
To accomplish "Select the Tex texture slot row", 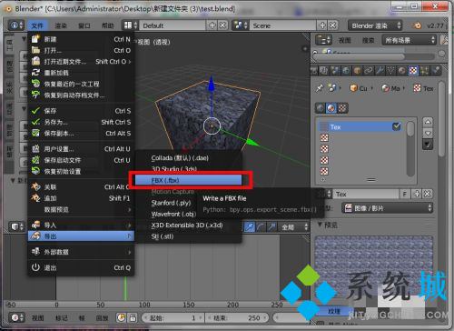I will 360,126.
